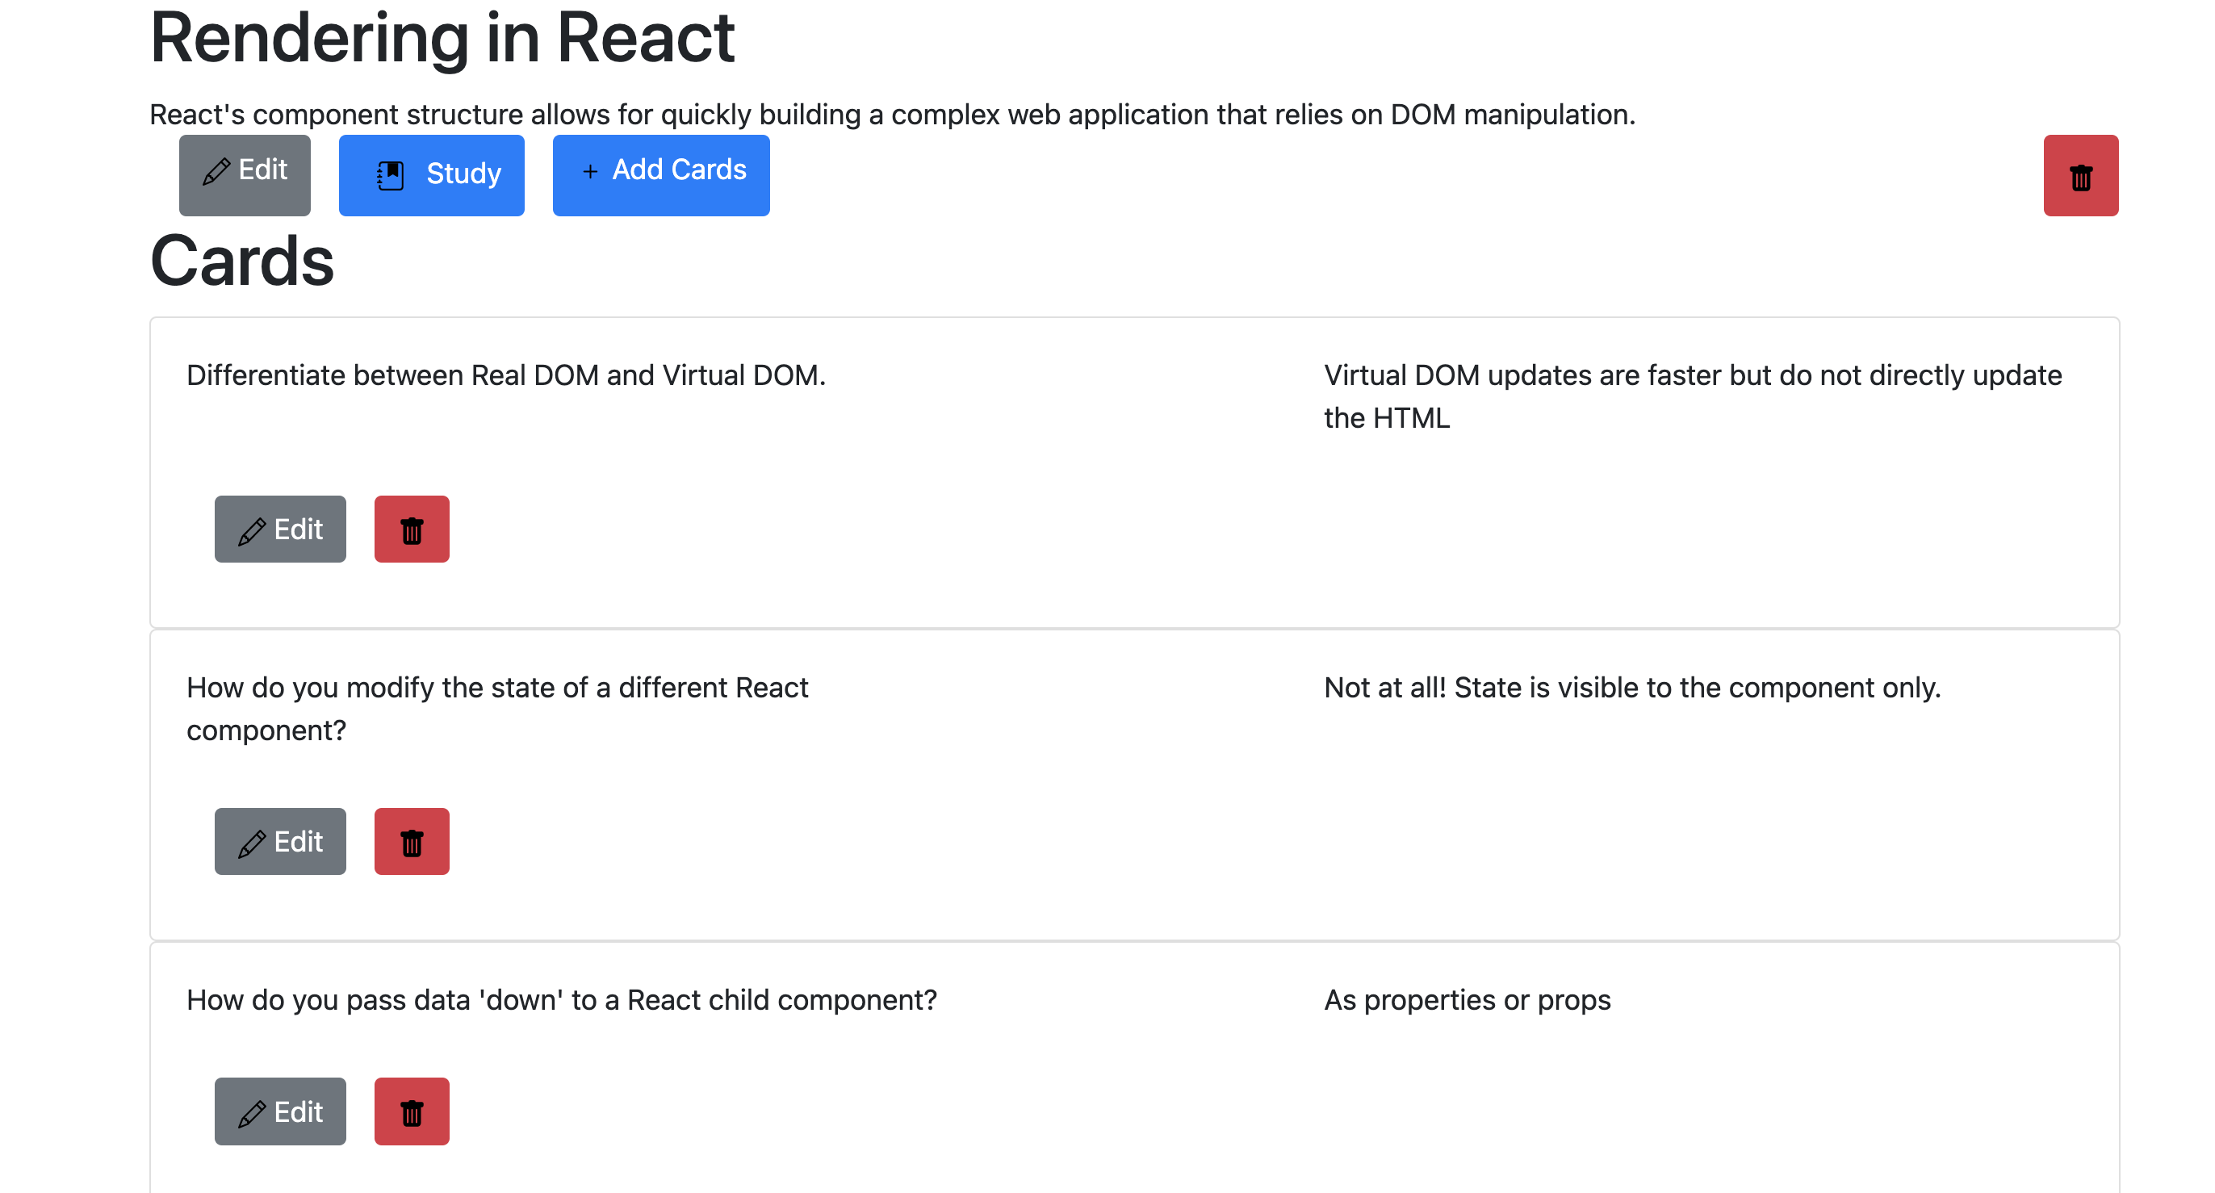The height and width of the screenshot is (1193, 2215).
Task: Delete the pass data down card
Action: pyautogui.click(x=411, y=1111)
